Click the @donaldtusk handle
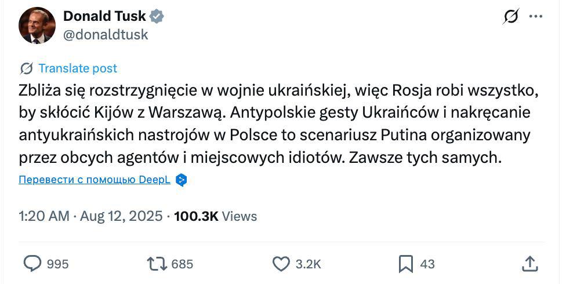Screen dimensions: 566x284 (105, 35)
